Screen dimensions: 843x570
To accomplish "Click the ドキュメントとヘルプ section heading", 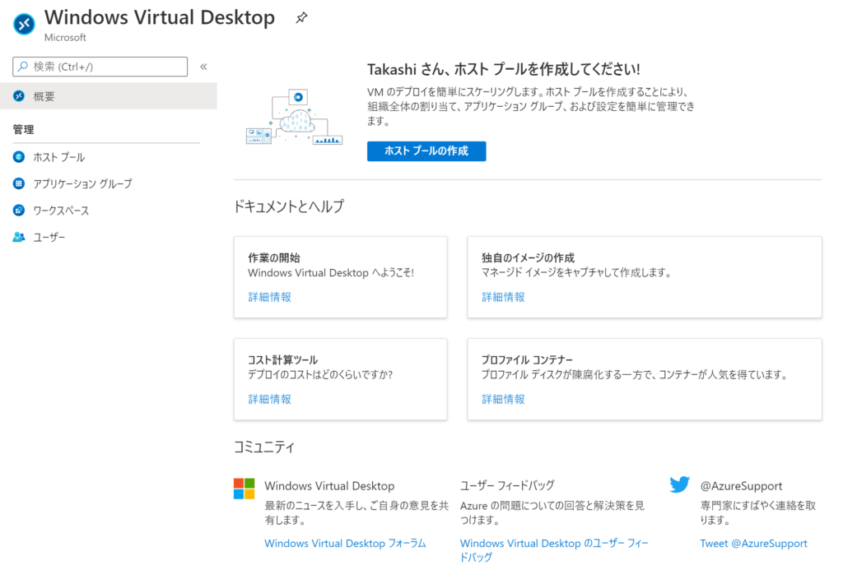I will 289,206.
